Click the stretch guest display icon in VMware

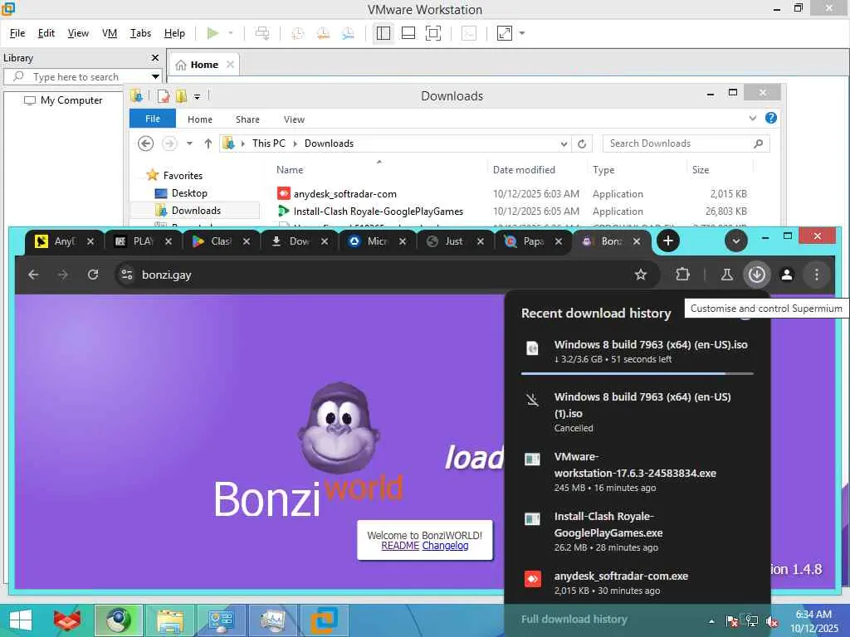point(504,33)
